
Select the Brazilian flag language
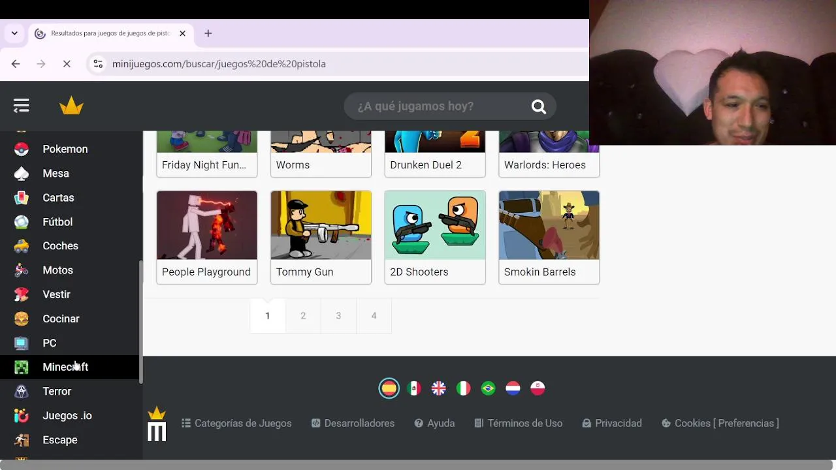(488, 388)
